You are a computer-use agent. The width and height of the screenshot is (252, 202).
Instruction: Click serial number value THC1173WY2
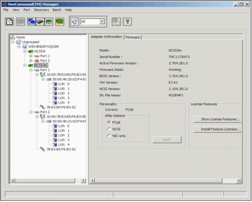pos(179,57)
